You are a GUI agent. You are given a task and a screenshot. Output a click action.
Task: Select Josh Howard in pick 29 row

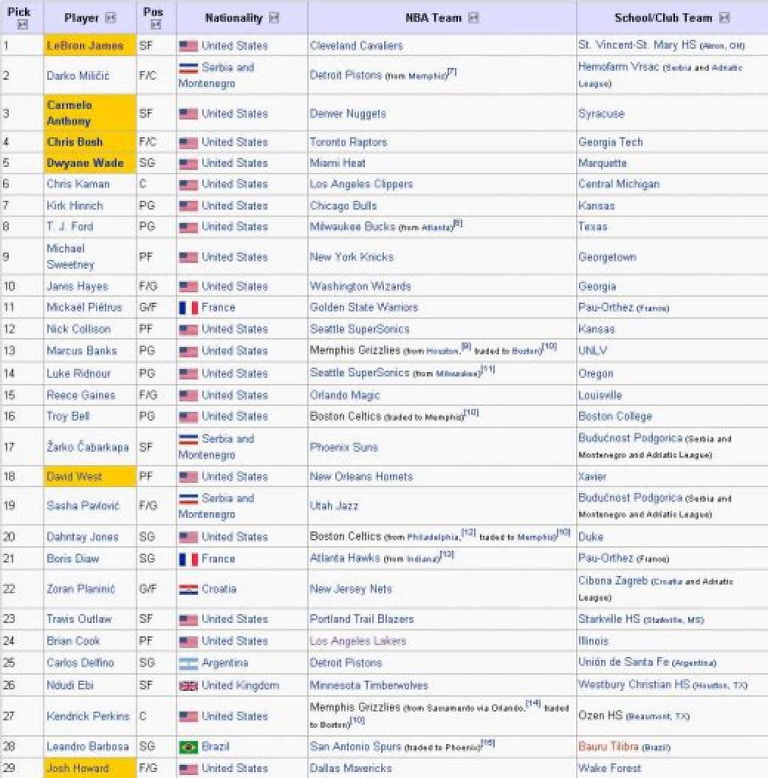78,768
